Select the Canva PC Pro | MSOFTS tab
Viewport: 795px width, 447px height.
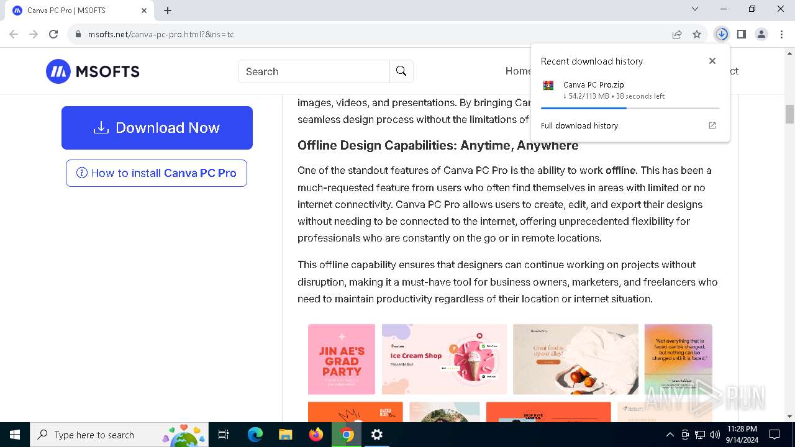[79, 11]
